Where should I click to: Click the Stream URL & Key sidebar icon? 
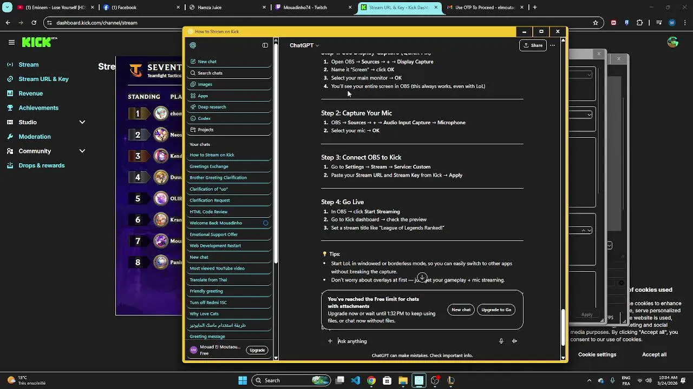(x=10, y=79)
